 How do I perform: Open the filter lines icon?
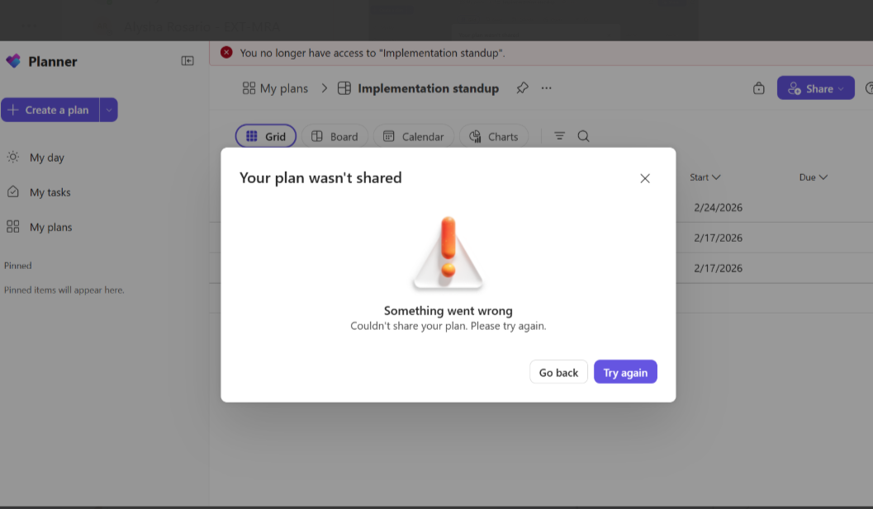(559, 136)
